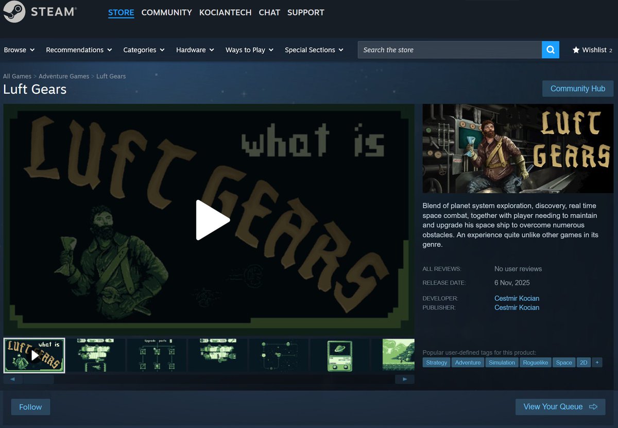Click the Luft Gears page title
The image size is (618, 428).
click(35, 89)
